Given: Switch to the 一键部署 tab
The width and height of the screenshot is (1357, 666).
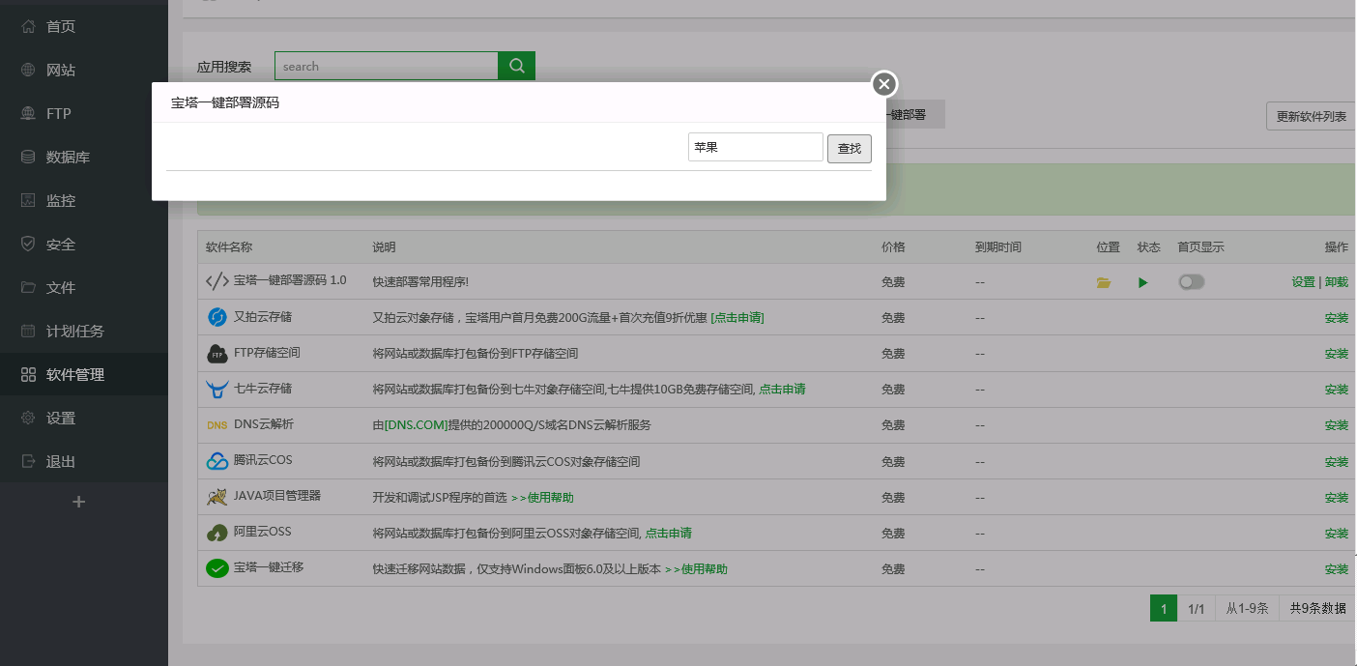Looking at the screenshot, I should point(914,114).
